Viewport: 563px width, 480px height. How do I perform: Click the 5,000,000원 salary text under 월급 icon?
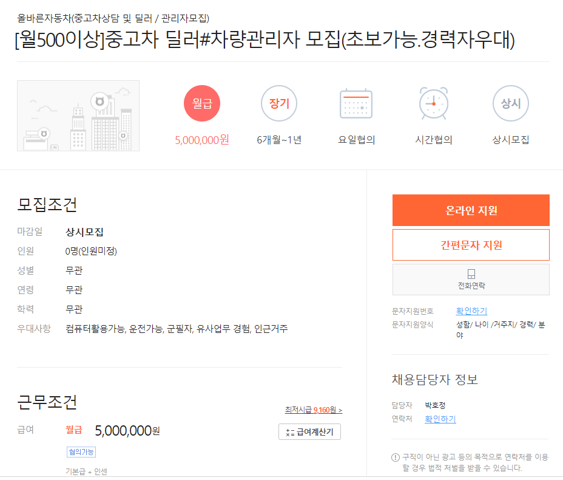(x=202, y=140)
